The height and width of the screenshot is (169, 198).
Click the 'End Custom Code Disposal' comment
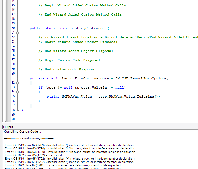tap(67, 69)
